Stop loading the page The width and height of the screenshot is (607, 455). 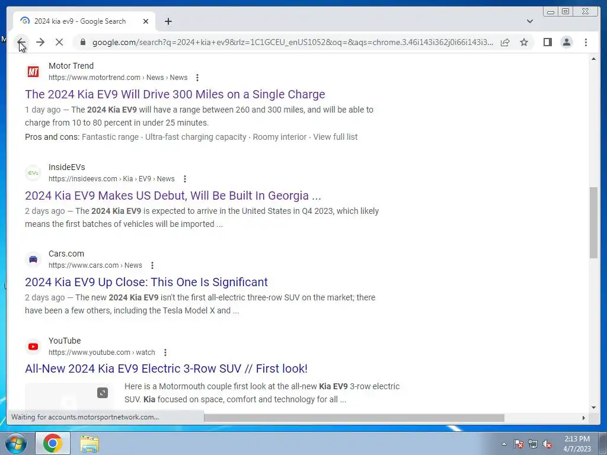(59, 42)
